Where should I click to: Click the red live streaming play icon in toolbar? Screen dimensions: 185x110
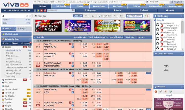click(x=42, y=10)
